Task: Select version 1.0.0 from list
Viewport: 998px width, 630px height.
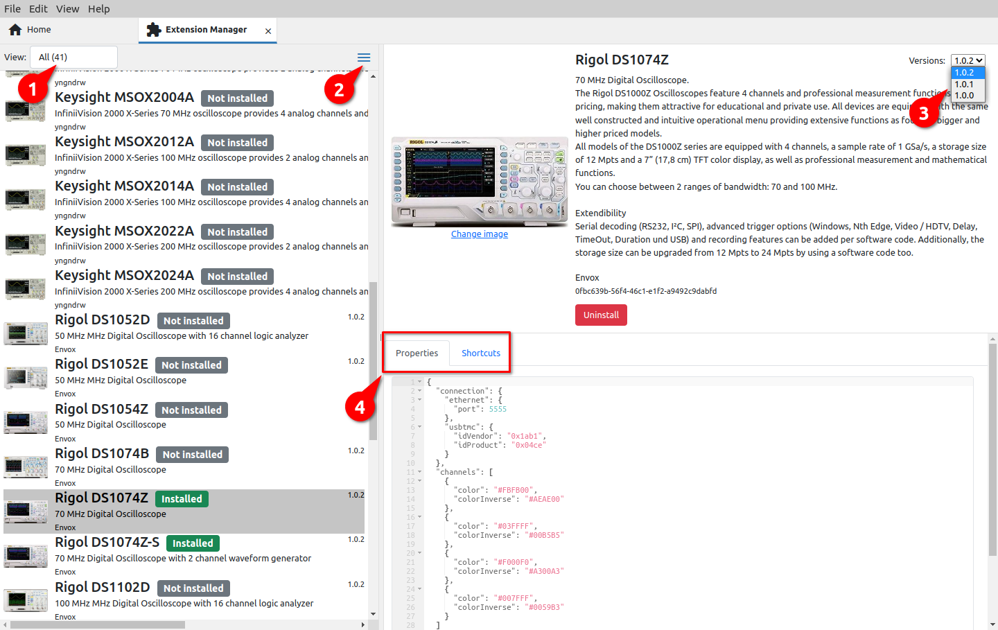Action: 968,96
